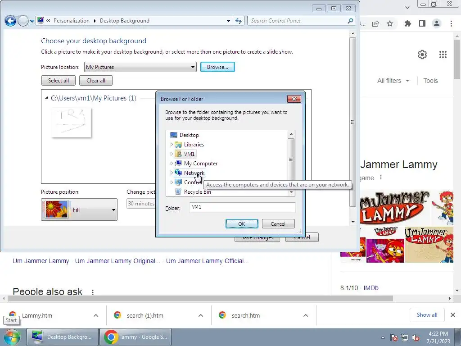Click the forward arrow in Control Panel

pyautogui.click(x=23, y=21)
